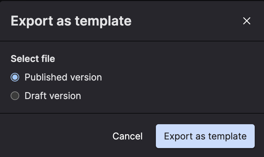Click the X icon in dialog header
Screen dimensions: 264x157
(x=246, y=21)
